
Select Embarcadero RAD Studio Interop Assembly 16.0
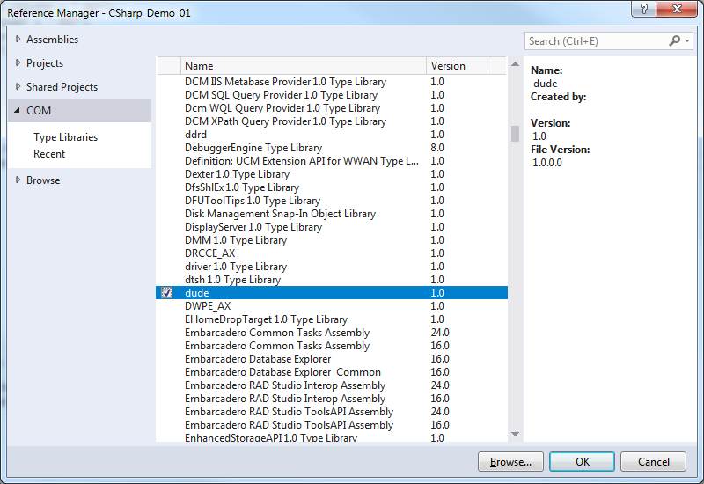tap(332, 399)
